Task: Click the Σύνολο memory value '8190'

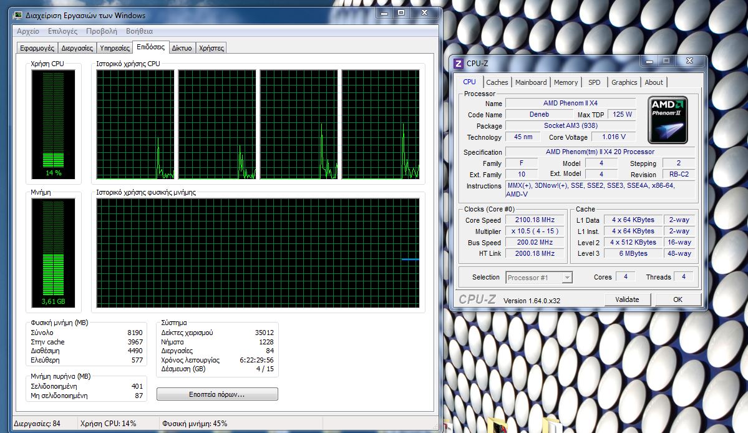Action: (135, 333)
